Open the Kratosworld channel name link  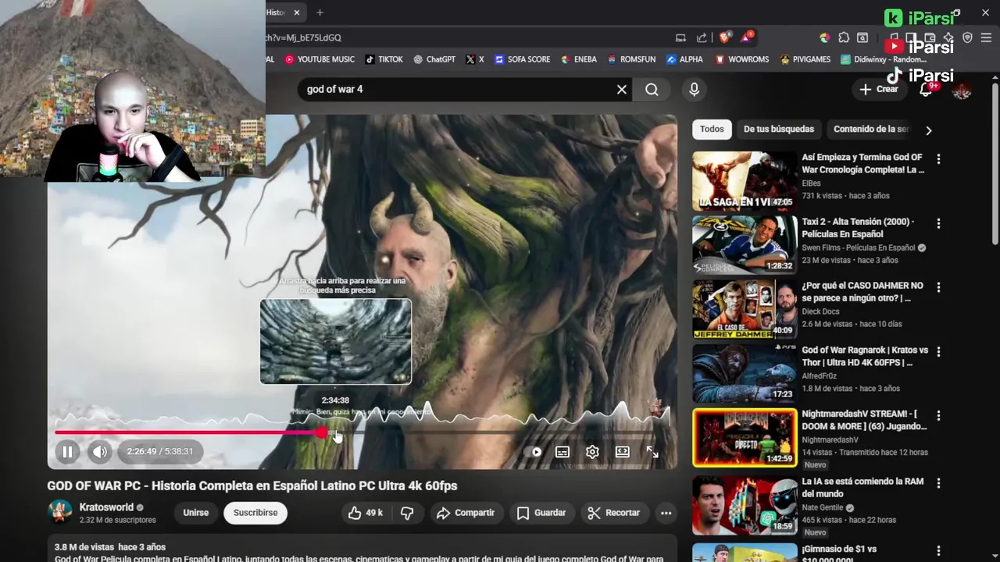pyautogui.click(x=106, y=507)
